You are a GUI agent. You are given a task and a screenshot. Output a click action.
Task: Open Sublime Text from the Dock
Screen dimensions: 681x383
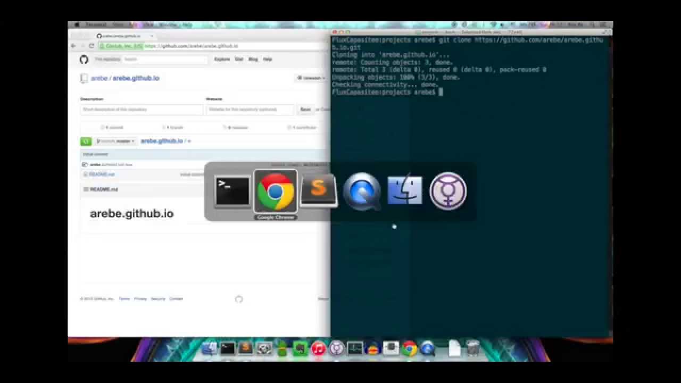click(245, 348)
